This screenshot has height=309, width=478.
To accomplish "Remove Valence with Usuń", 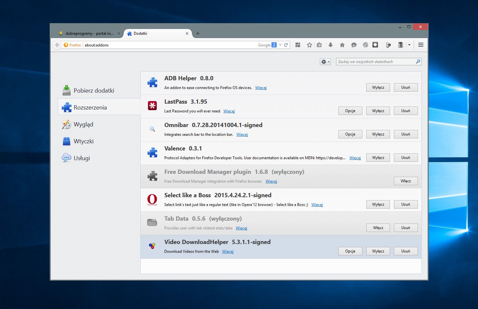I will click(x=406, y=158).
